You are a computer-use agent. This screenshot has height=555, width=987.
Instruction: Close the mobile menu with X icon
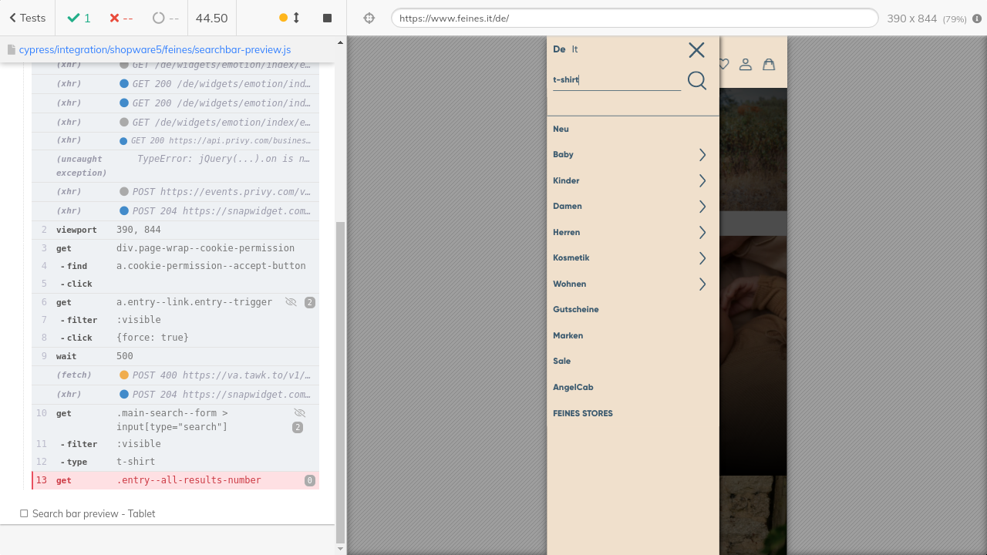[x=696, y=50]
